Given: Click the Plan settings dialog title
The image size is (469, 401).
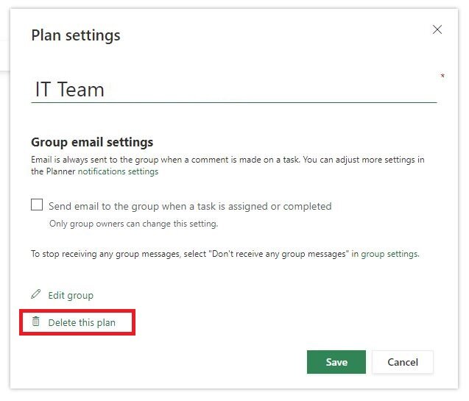Looking at the screenshot, I should [76, 35].
